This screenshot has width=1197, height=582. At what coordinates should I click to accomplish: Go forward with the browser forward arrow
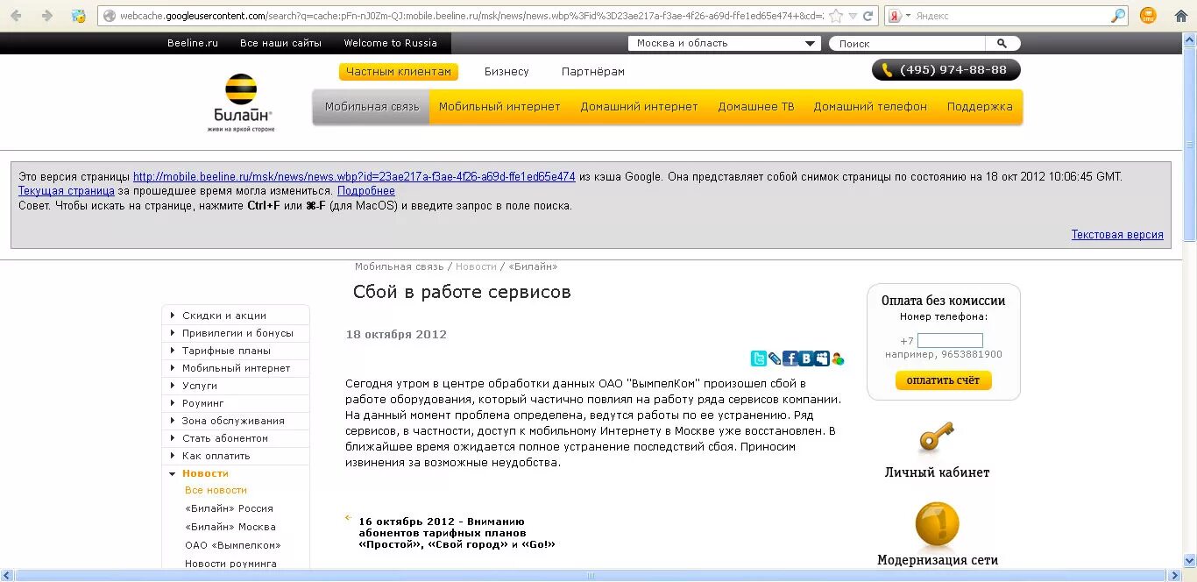[46, 16]
